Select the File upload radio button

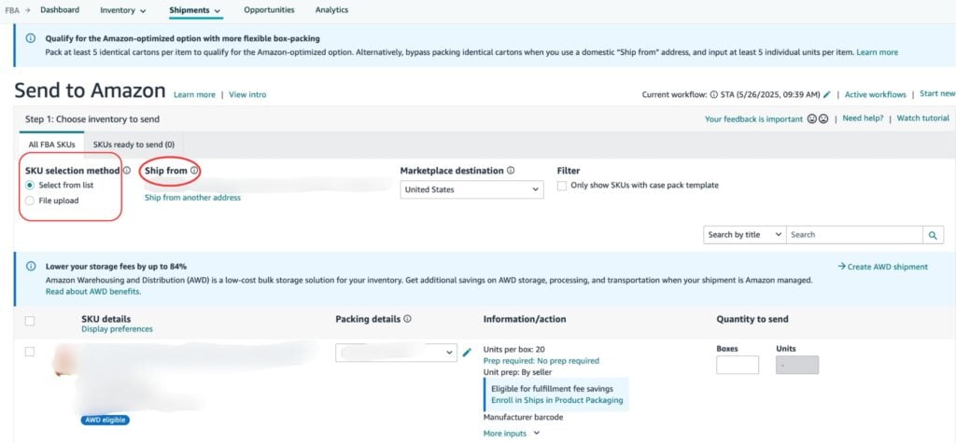pos(31,201)
